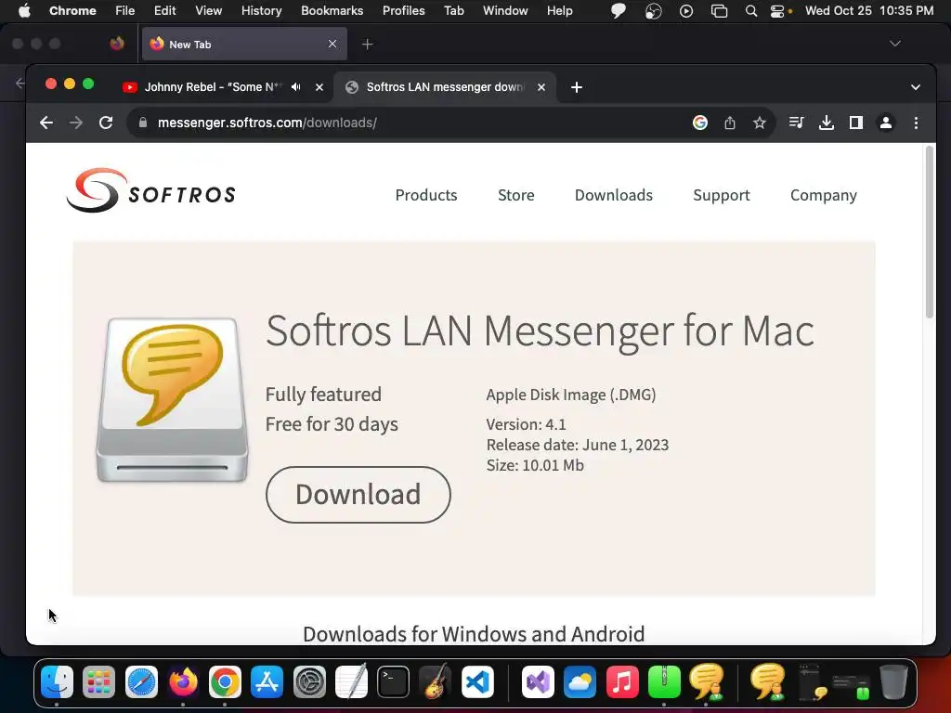This screenshot has height=713, width=951.
Task: Close the Softros LAN messenger tab
Action: 541,87
